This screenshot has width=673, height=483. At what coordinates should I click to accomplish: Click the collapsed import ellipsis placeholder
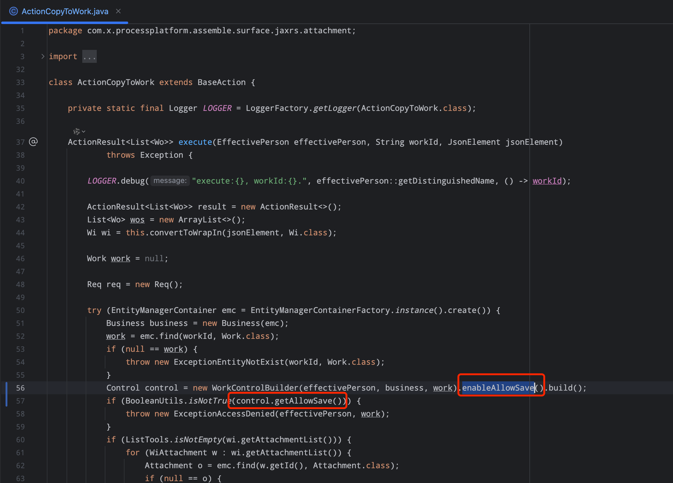[89, 57]
